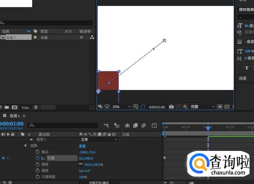Toggle the Scale stopwatch
This screenshot has height=184, width=254.
click(x=38, y=164)
